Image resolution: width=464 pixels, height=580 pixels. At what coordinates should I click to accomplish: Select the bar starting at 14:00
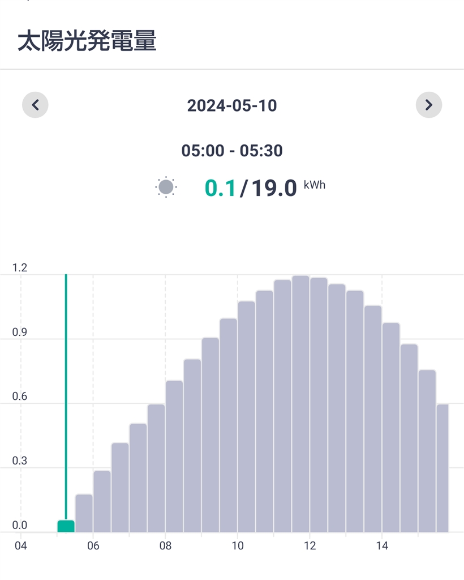[391, 428]
